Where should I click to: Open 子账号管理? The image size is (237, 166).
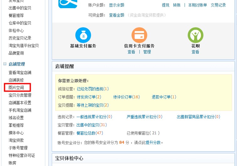point(18,148)
